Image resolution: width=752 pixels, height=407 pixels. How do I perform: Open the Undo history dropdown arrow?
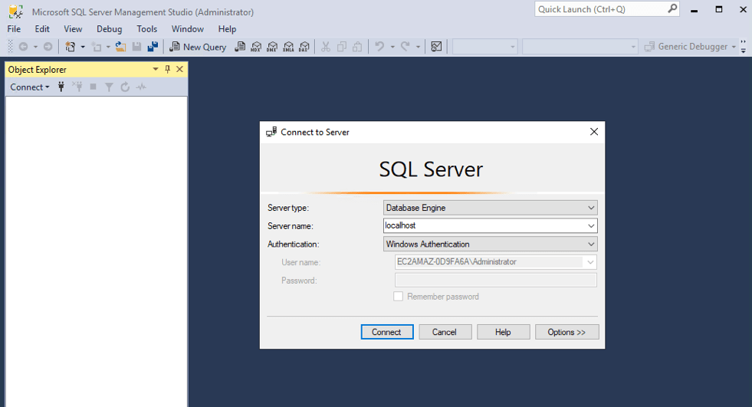pyautogui.click(x=392, y=47)
